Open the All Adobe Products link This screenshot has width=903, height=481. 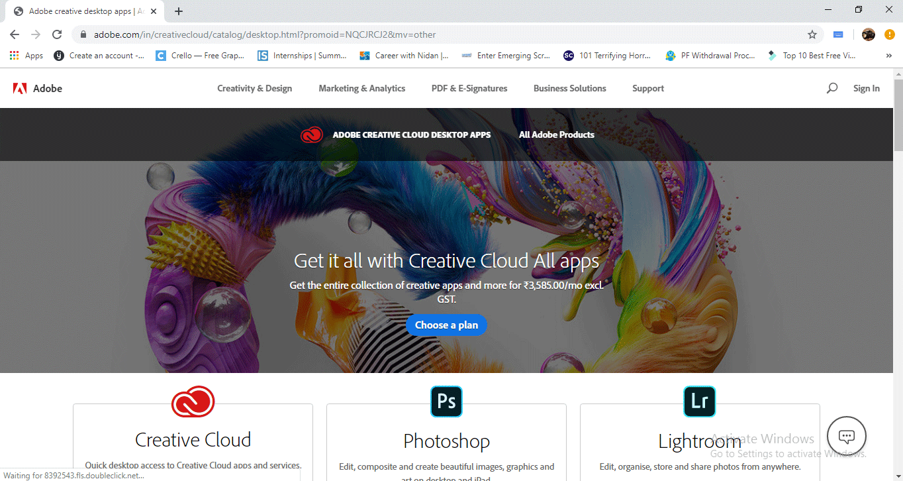coord(556,134)
